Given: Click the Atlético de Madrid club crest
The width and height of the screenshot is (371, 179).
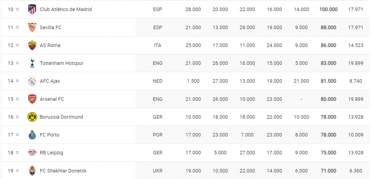Looking at the screenshot, I should coord(32,9).
